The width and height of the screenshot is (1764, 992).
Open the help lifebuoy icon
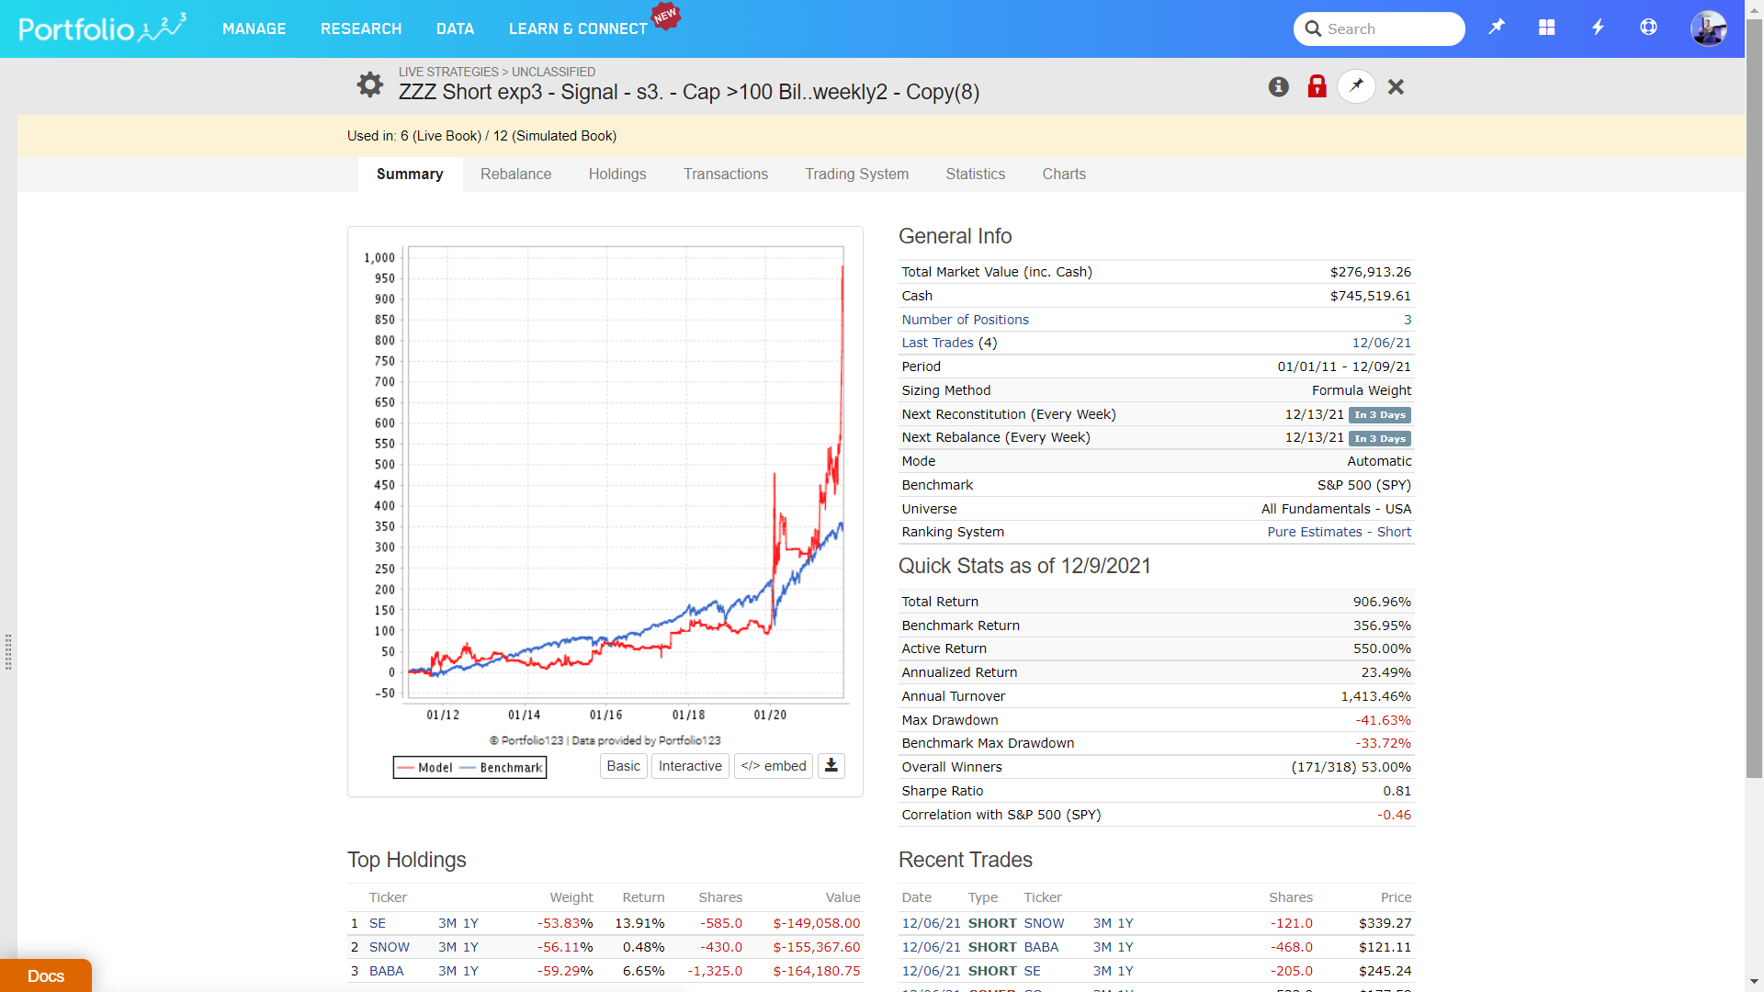[1648, 28]
